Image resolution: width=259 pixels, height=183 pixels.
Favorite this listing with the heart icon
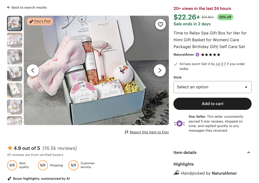coord(160,24)
